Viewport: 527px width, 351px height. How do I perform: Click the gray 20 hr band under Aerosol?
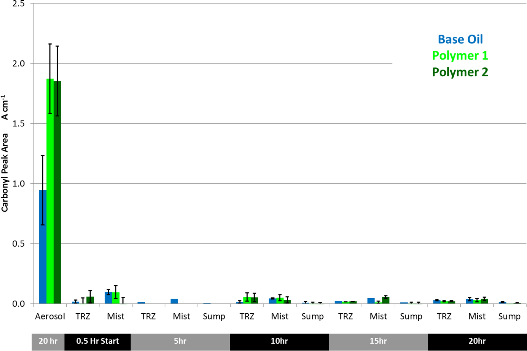48,341
